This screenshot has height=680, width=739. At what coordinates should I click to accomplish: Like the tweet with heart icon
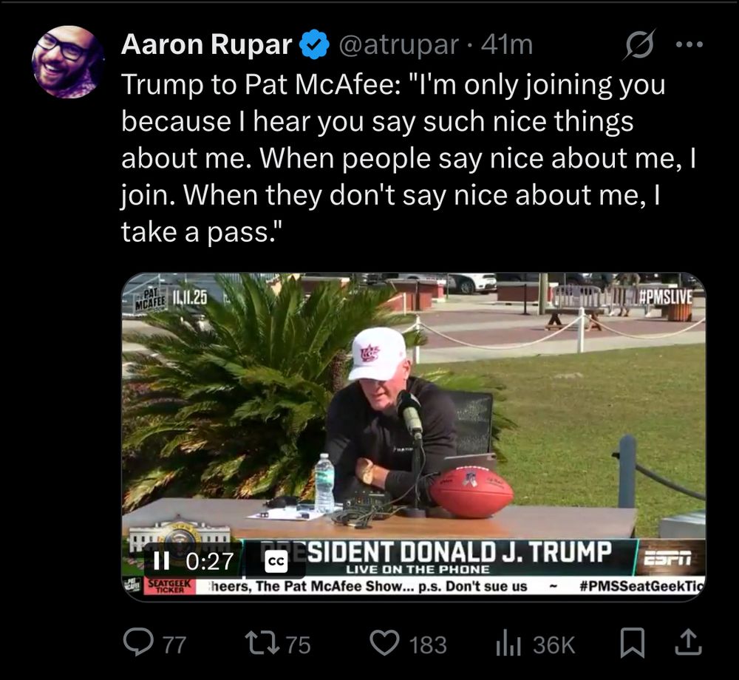coord(384,644)
